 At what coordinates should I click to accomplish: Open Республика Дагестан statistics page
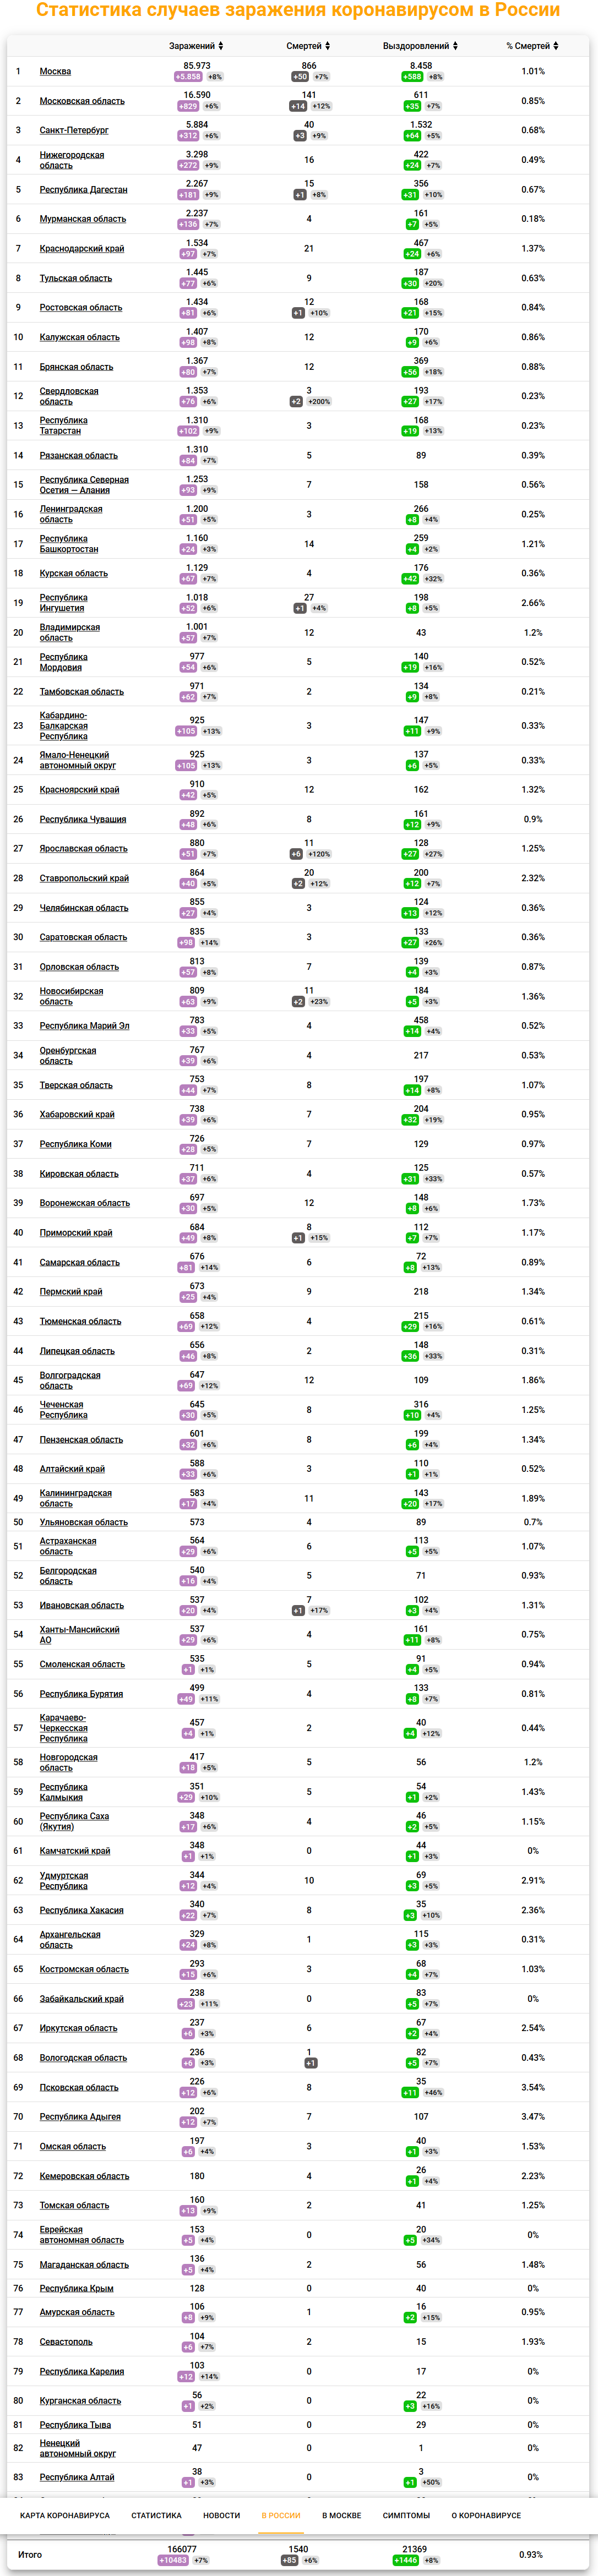click(x=83, y=189)
